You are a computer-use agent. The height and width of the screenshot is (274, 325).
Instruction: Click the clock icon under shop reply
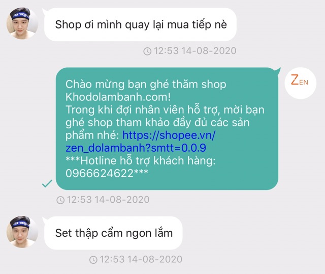click(60, 200)
